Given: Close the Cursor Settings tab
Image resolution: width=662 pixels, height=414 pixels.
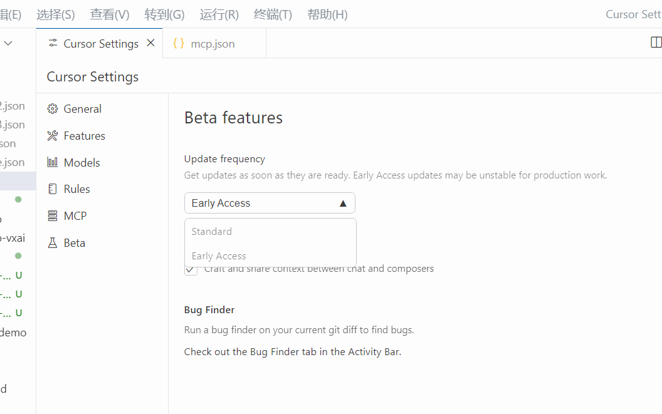Looking at the screenshot, I should point(150,43).
